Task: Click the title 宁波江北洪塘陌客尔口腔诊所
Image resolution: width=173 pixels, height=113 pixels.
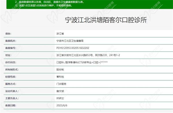Action: tap(106, 20)
